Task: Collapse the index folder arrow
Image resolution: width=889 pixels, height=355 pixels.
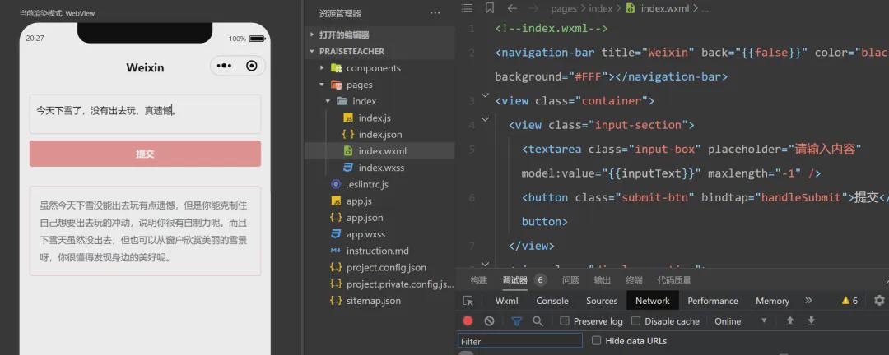Action: point(328,101)
